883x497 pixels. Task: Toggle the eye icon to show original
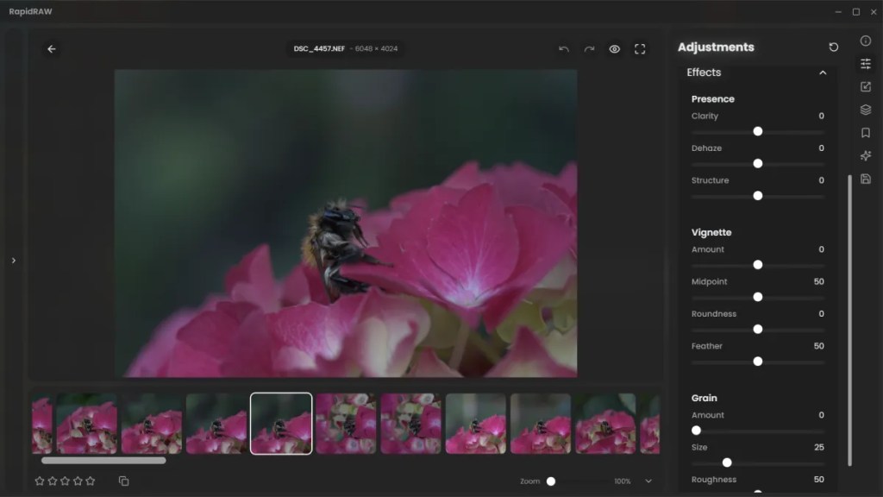[x=615, y=49]
